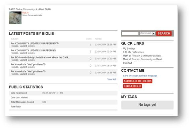Click Politics, Current Events under first post

pos(23,46)
